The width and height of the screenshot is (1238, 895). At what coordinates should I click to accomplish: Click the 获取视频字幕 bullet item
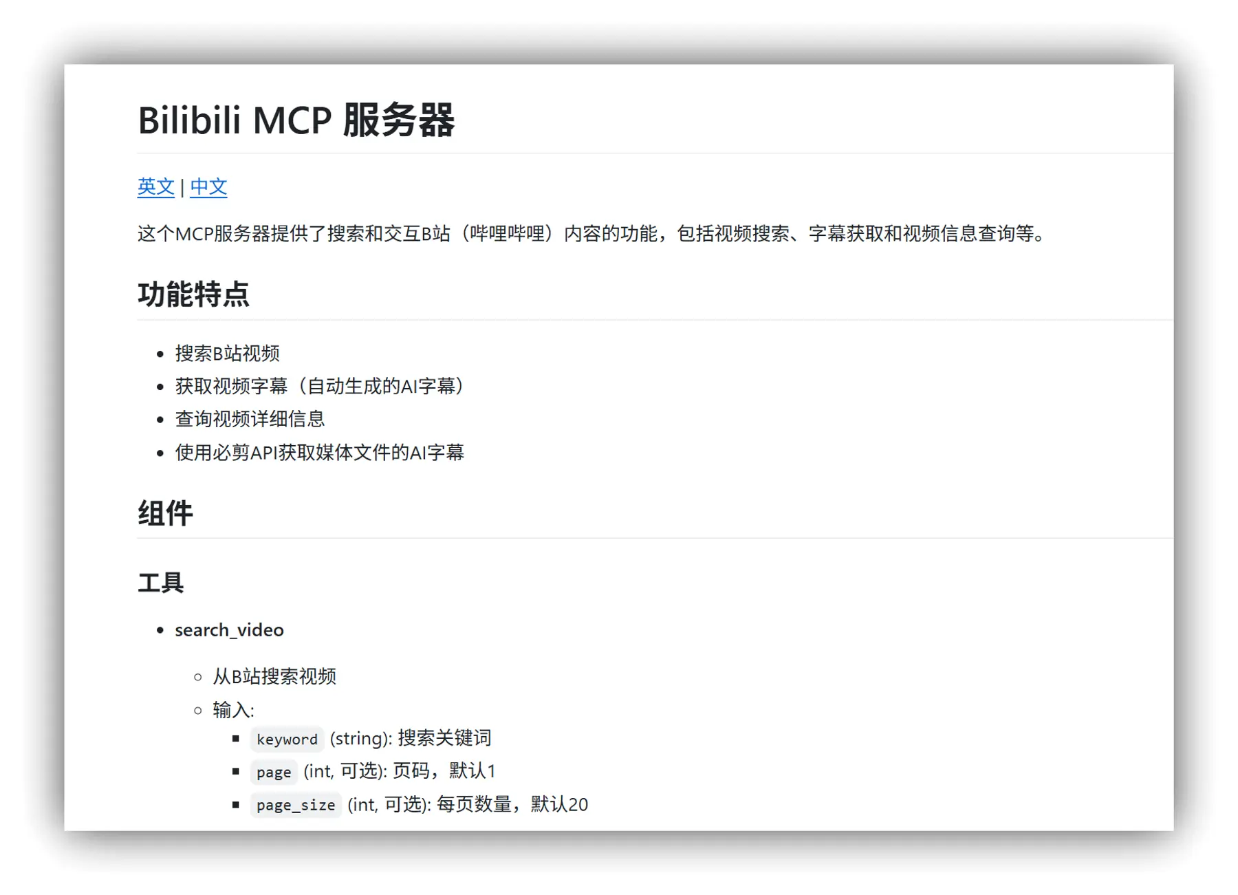[x=321, y=386]
